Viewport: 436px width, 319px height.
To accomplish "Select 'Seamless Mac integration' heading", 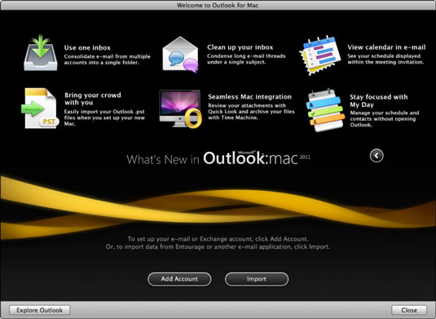I will pos(249,97).
